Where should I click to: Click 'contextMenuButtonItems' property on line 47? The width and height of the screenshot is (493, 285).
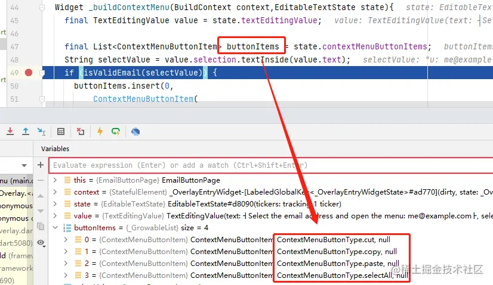pyautogui.click(x=374, y=47)
